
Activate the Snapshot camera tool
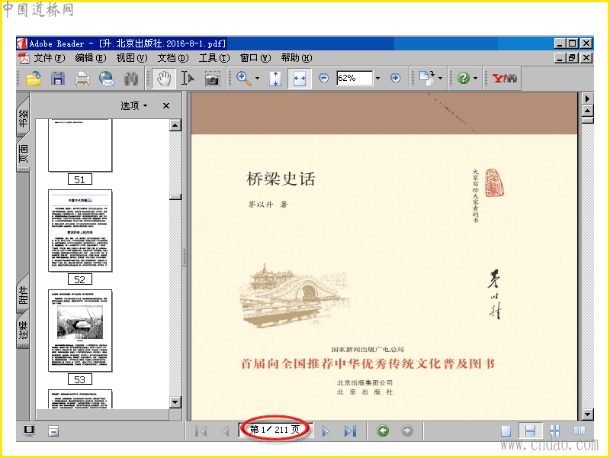click(x=212, y=79)
